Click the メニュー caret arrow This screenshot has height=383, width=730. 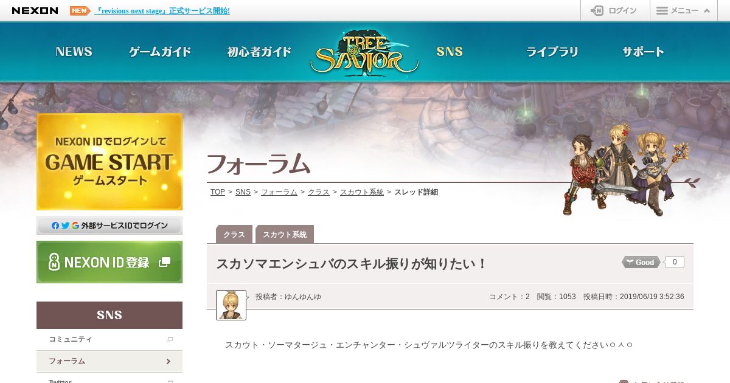click(706, 11)
